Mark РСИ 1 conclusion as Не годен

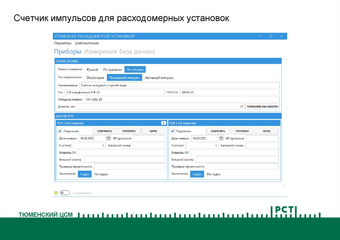click(x=101, y=174)
